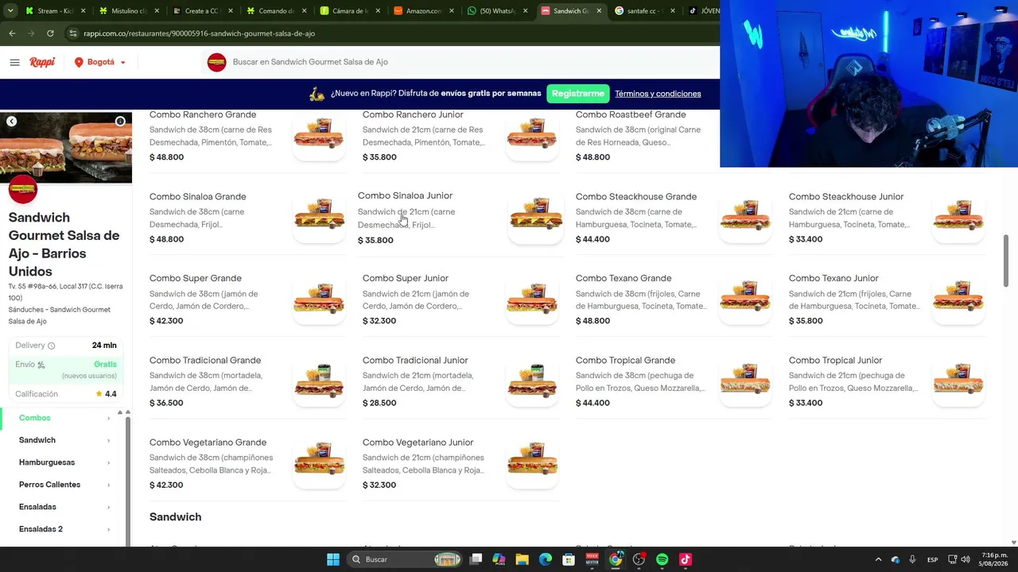Expand the Ensaladas chevron arrow
This screenshot has width=1018, height=572.
(x=109, y=507)
